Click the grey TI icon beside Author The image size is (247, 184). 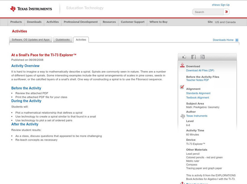click(182, 116)
